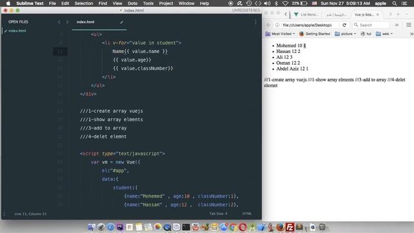Open the Project menu

(166, 3)
